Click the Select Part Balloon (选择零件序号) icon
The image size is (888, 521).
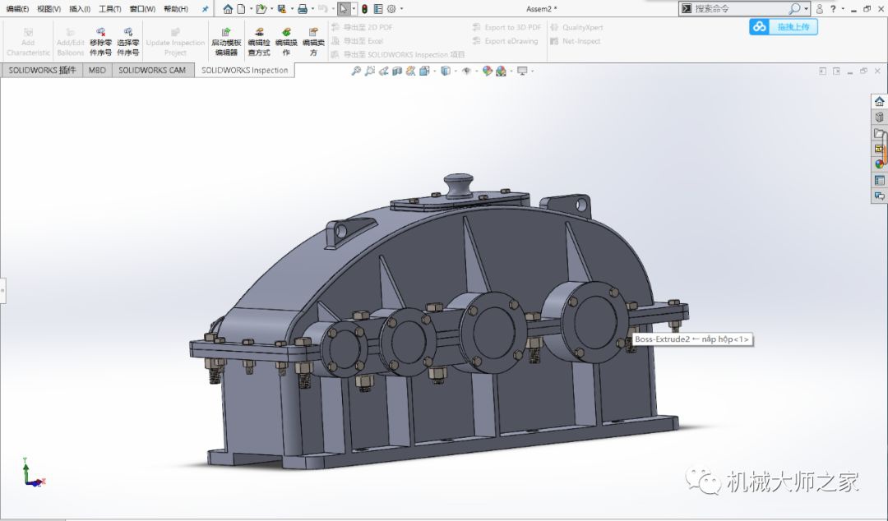(128, 40)
